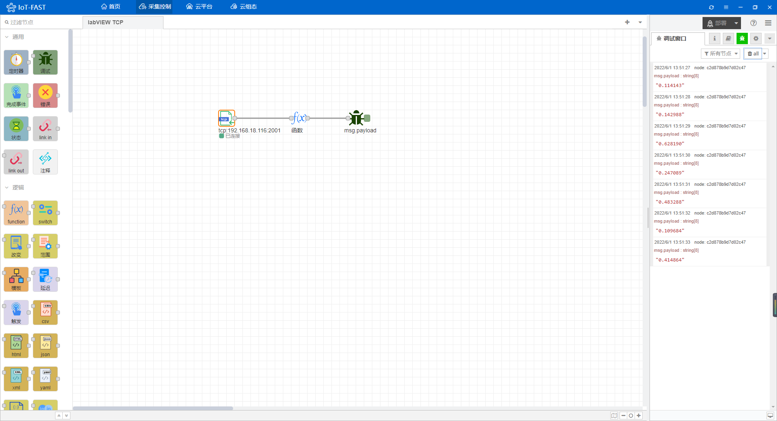
Task: Go to 首页 home menu
Action: click(x=111, y=6)
